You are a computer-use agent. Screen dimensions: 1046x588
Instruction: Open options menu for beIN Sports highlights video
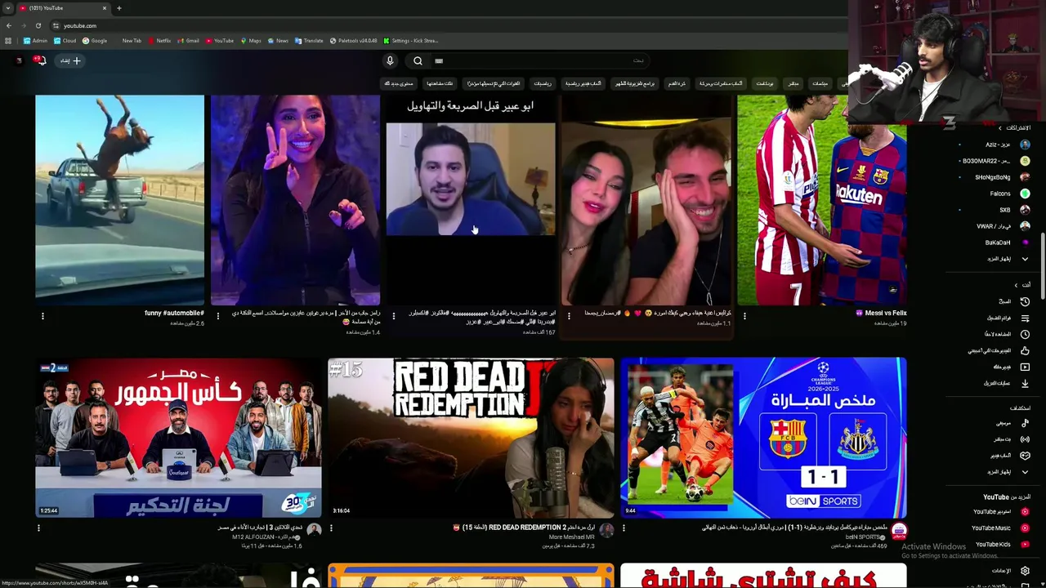click(x=624, y=528)
